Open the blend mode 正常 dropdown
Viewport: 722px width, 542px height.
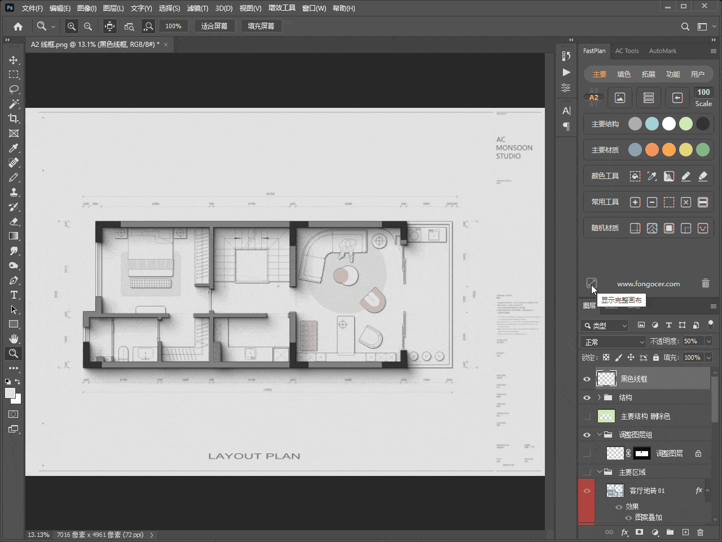613,342
